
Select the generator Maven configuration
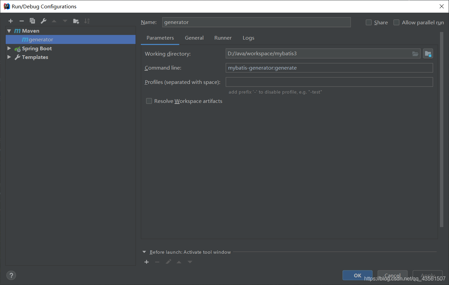point(70,39)
